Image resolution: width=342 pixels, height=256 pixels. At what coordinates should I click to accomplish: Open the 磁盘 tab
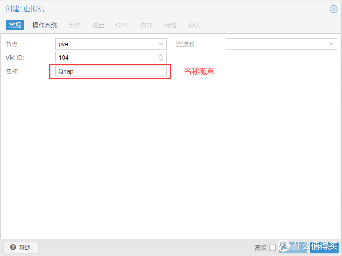click(x=98, y=25)
